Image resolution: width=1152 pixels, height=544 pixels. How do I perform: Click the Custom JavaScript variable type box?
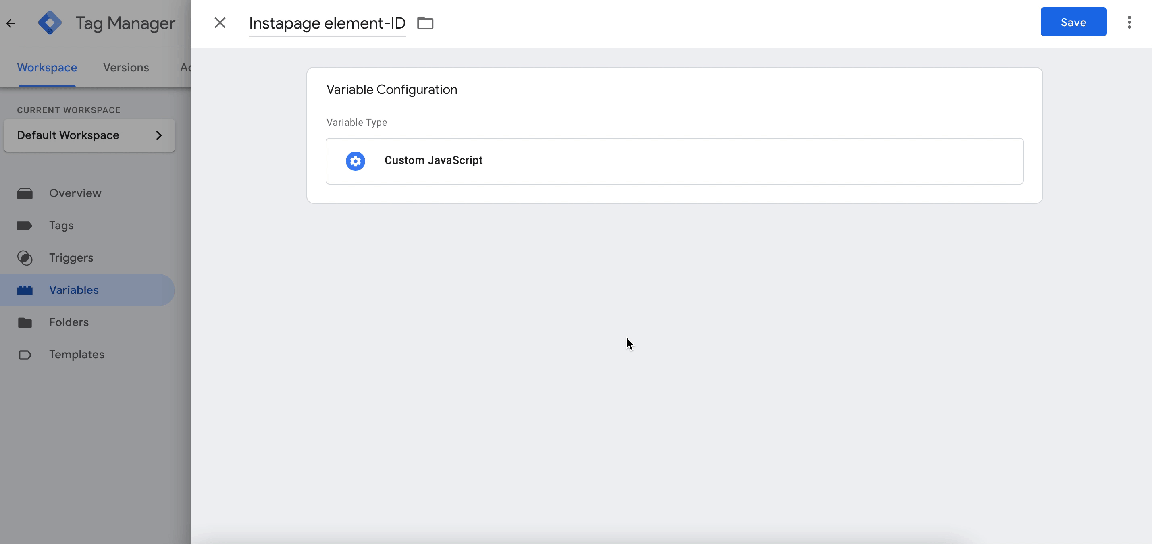click(674, 161)
